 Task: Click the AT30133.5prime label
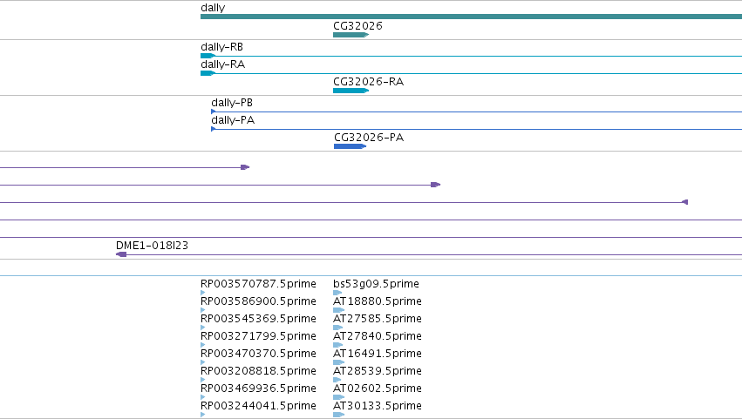pos(378,406)
